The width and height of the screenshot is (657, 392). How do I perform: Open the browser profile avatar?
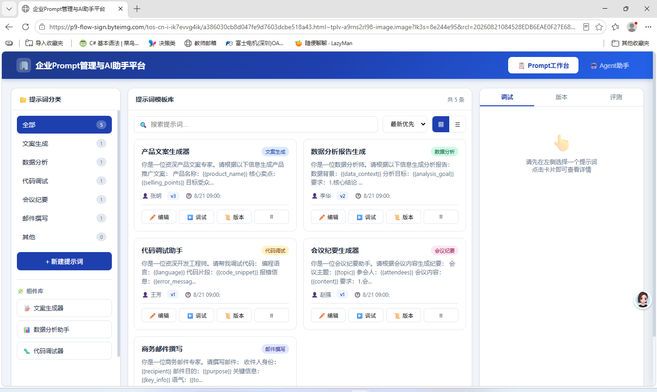coord(632,27)
